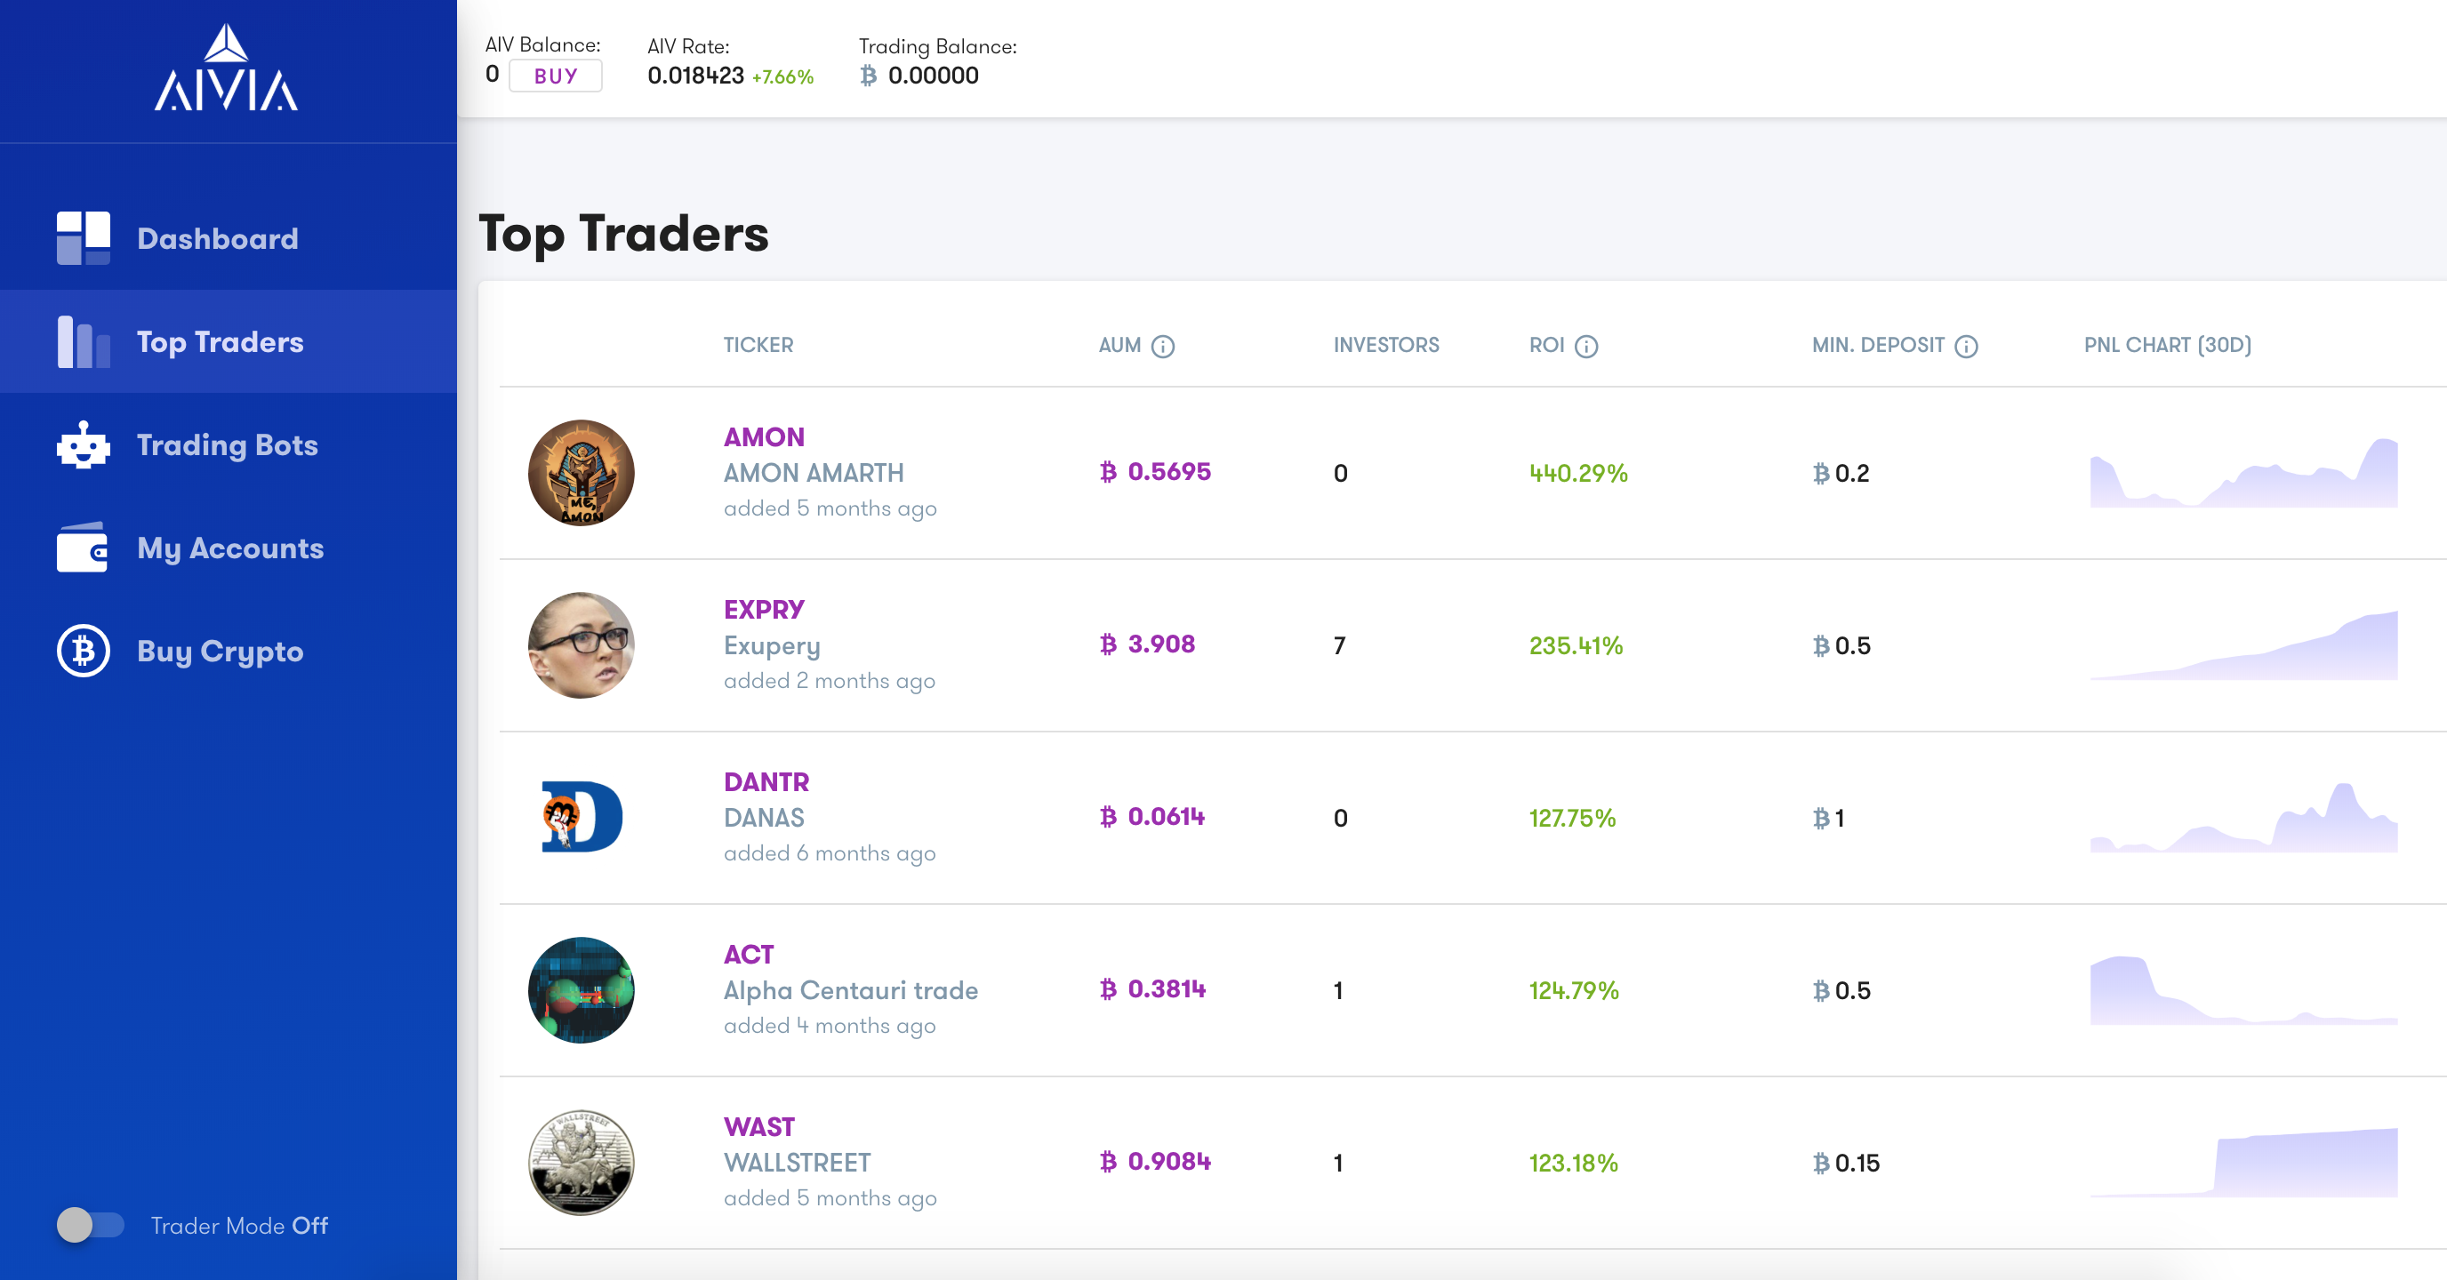Click the Top Traders bar chart icon
Viewport: 2447px width, 1280px height.
tap(84, 342)
